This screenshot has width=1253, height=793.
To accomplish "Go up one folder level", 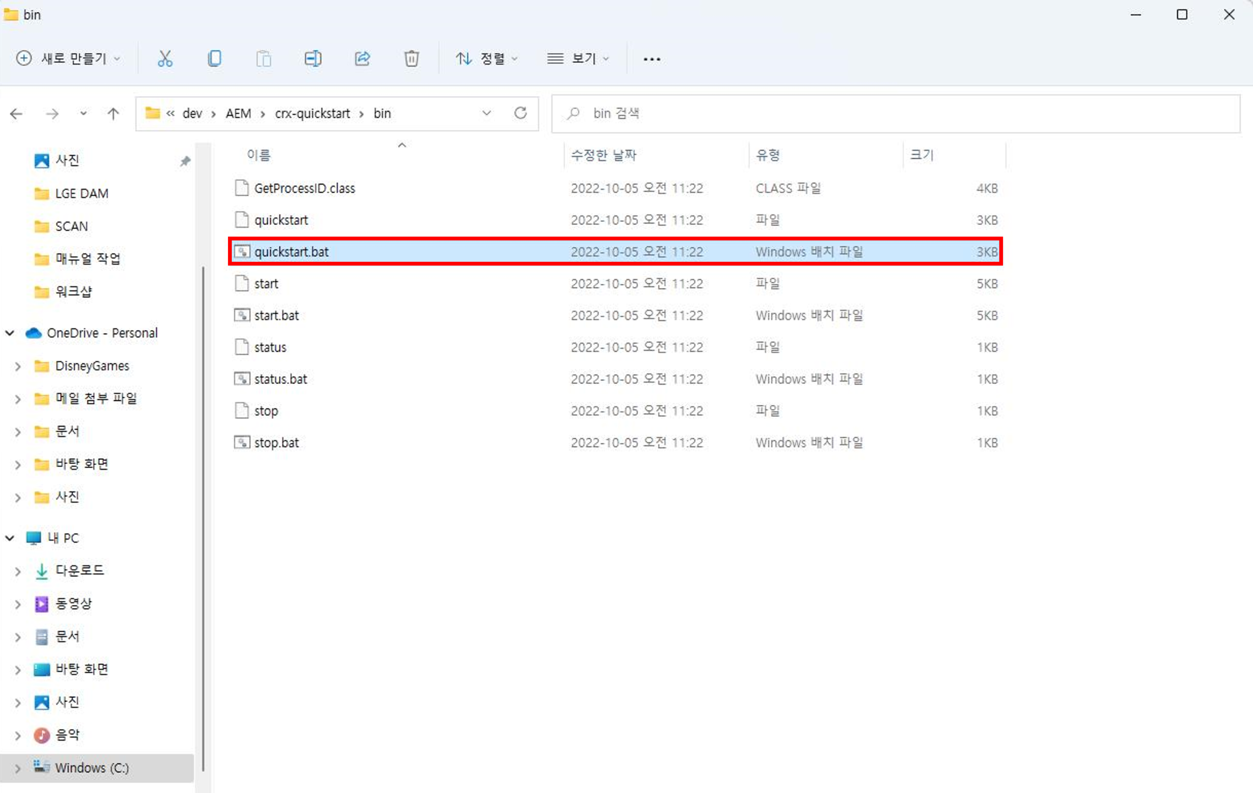I will 113,113.
